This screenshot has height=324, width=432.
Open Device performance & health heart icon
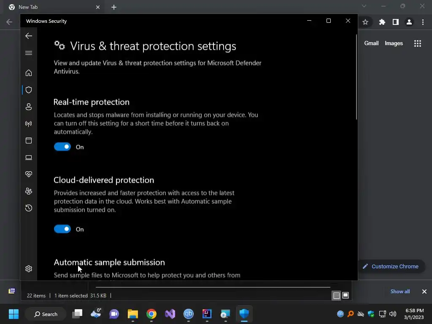(x=29, y=174)
